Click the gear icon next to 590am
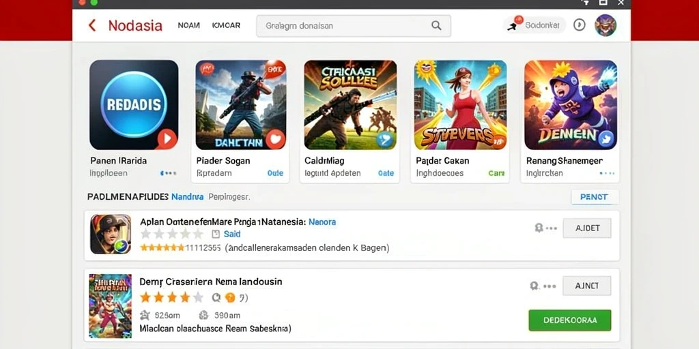The width and height of the screenshot is (699, 349). (x=203, y=316)
